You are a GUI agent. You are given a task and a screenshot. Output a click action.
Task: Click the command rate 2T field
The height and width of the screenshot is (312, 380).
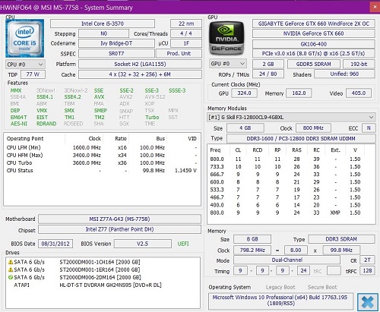(367, 260)
